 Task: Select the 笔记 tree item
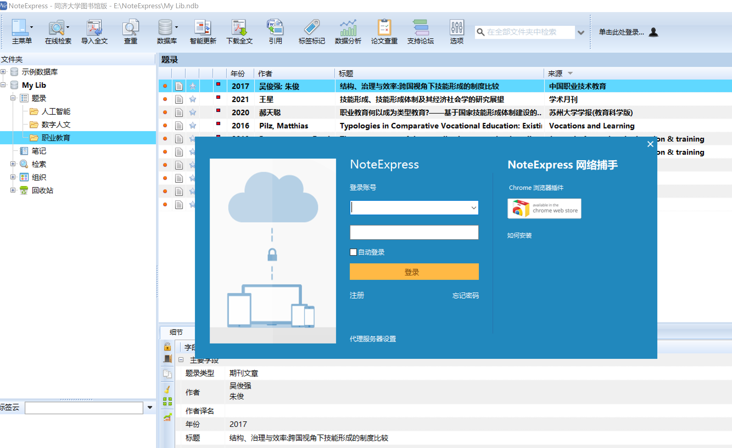tap(39, 151)
